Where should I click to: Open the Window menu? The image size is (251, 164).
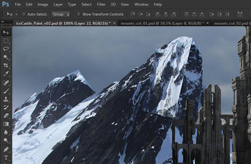141,5
